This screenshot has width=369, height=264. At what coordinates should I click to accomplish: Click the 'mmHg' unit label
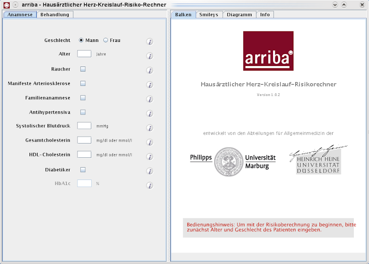click(102, 126)
